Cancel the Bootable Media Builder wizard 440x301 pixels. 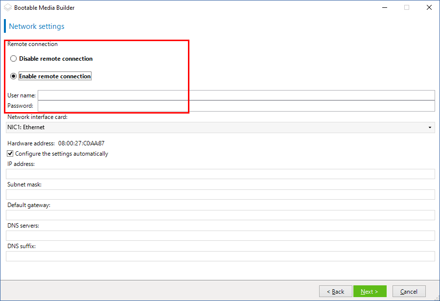pos(409,292)
